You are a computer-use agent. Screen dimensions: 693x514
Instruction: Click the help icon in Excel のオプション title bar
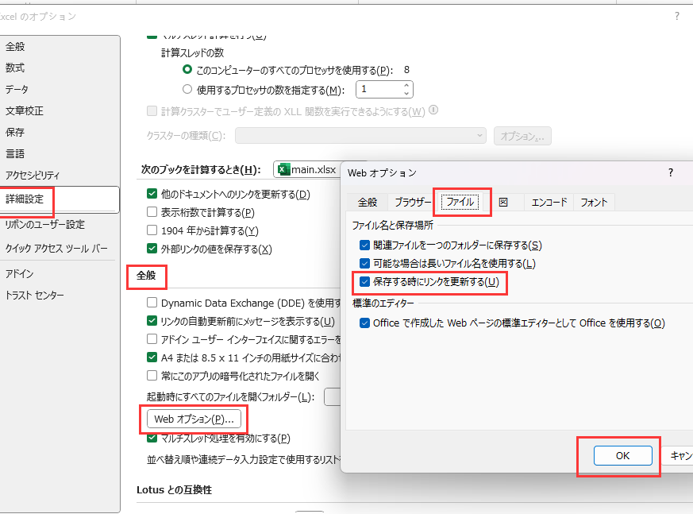click(677, 16)
